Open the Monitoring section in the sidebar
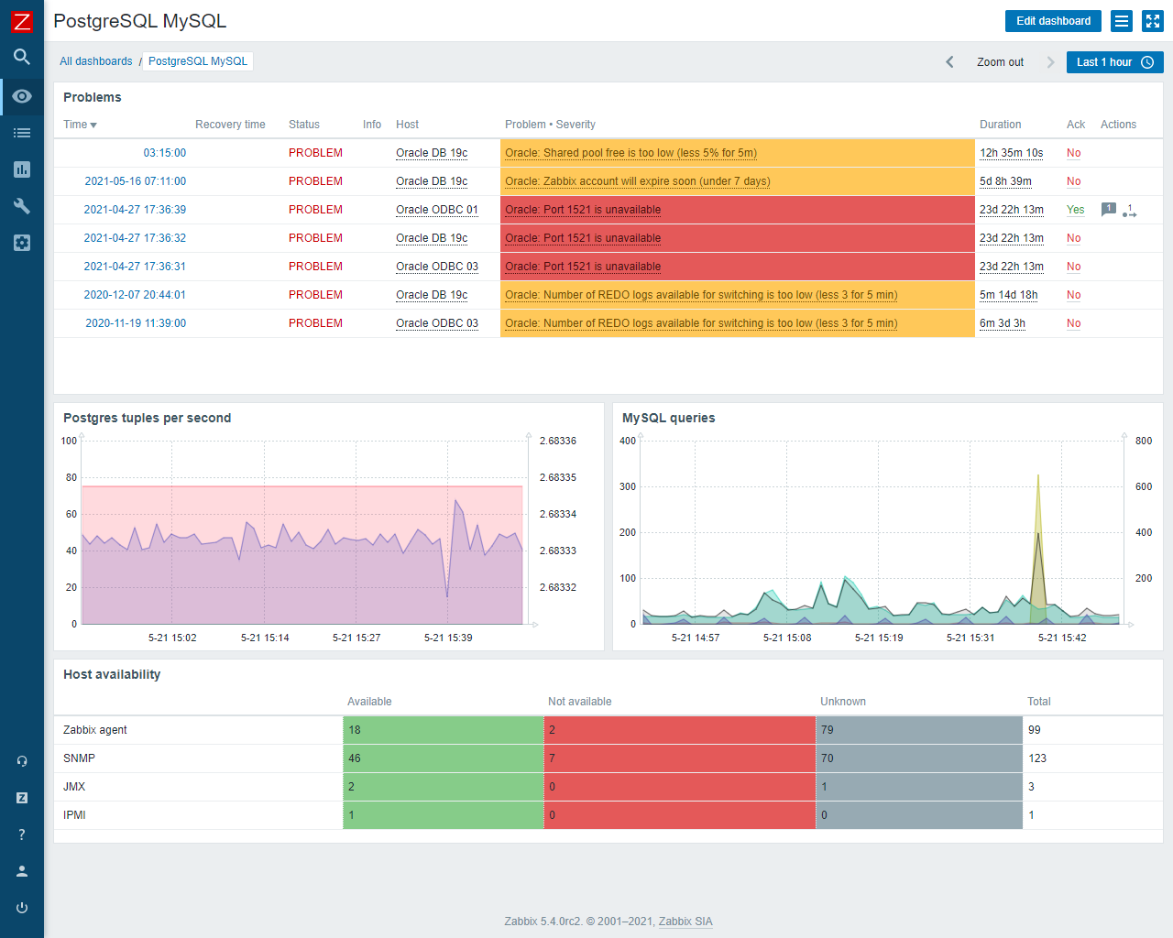This screenshot has width=1173, height=938. coord(21,95)
